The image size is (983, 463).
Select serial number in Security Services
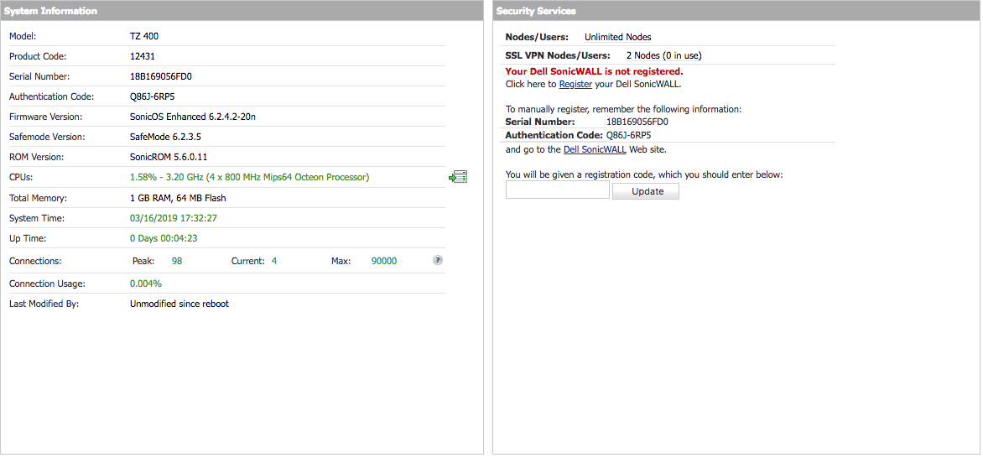(x=637, y=122)
